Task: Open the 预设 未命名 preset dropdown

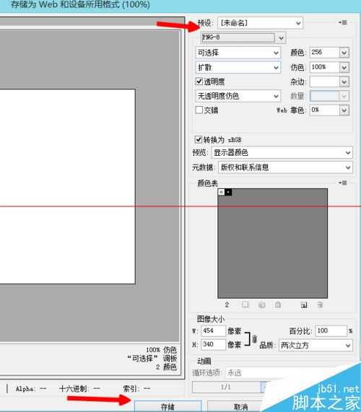Action: point(261,23)
